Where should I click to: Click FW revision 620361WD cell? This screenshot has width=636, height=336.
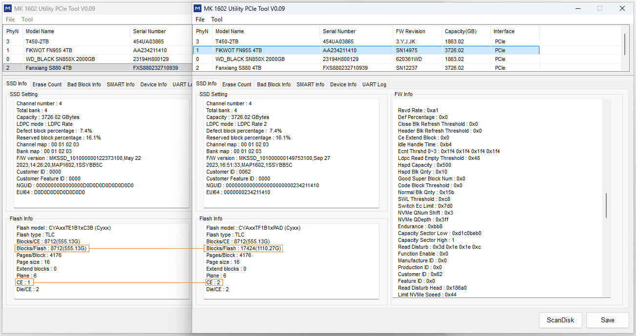point(409,59)
